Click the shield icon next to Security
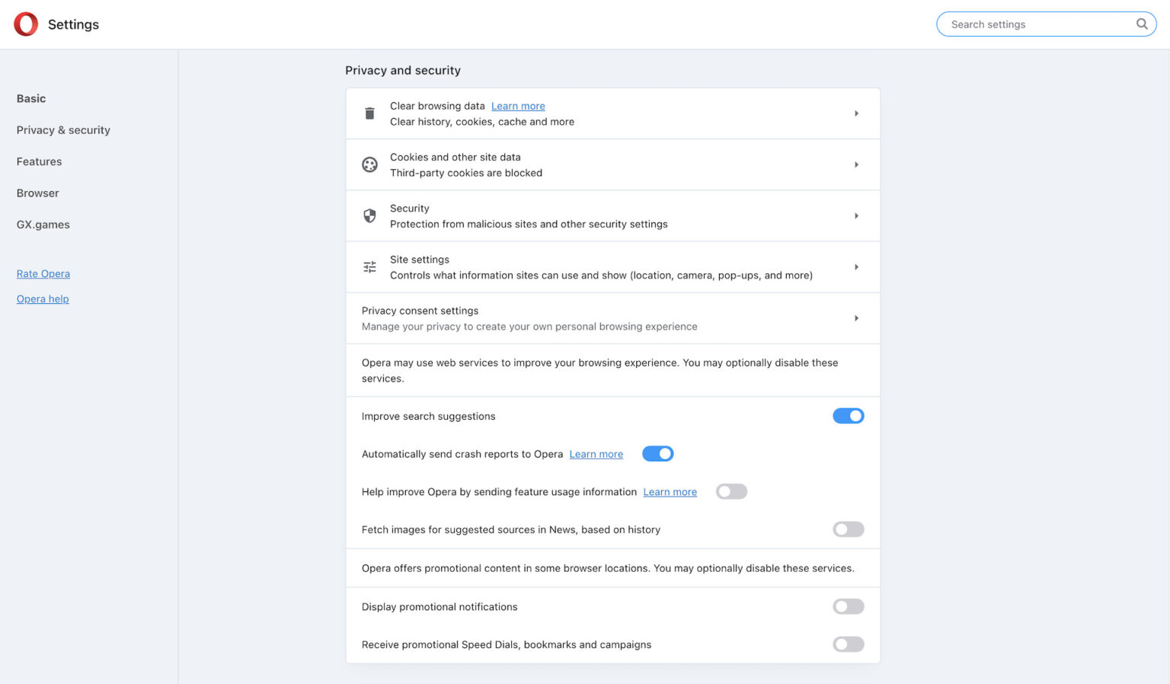 click(369, 216)
